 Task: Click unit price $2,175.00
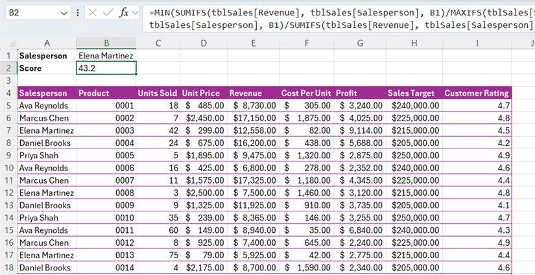[205, 268]
